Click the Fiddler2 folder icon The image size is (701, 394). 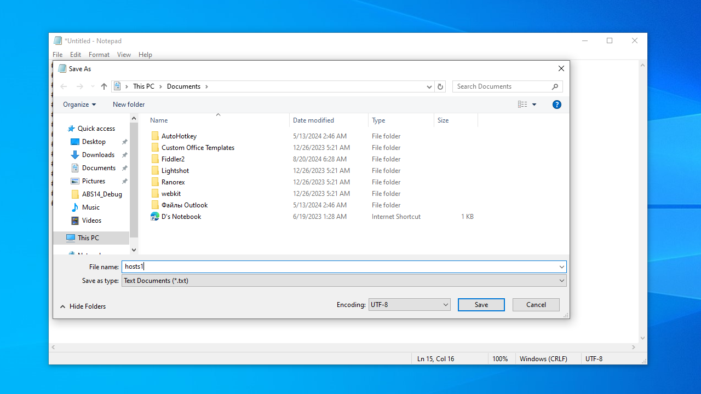pyautogui.click(x=156, y=159)
